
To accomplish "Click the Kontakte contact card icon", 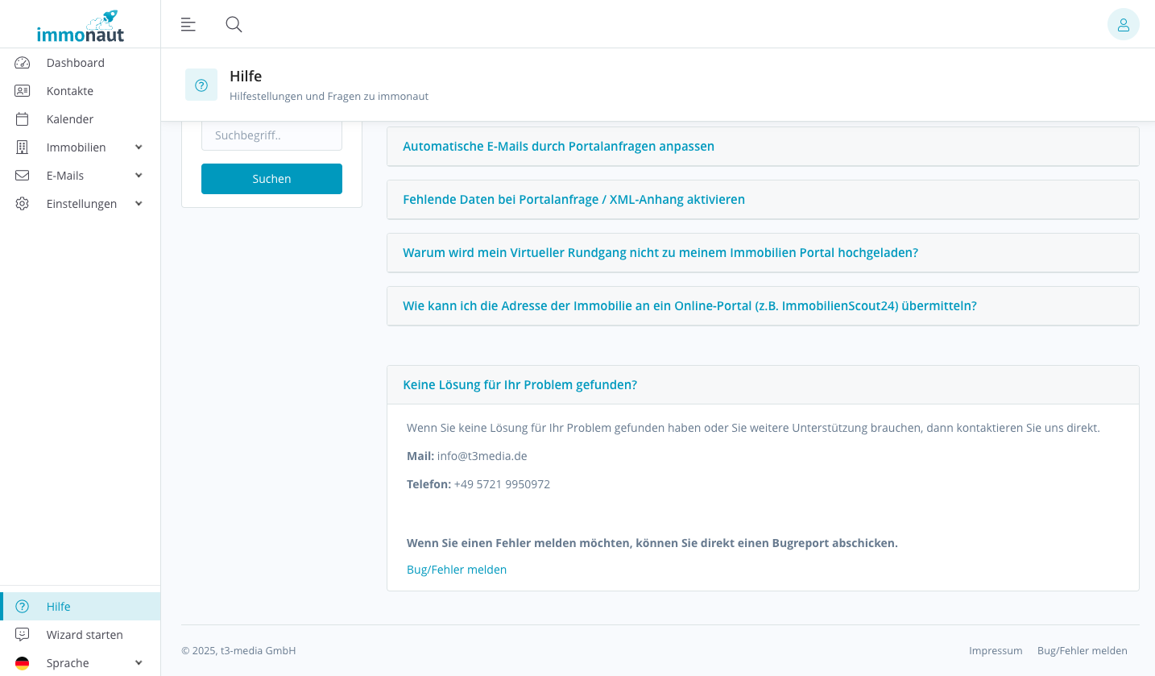I will [x=23, y=91].
